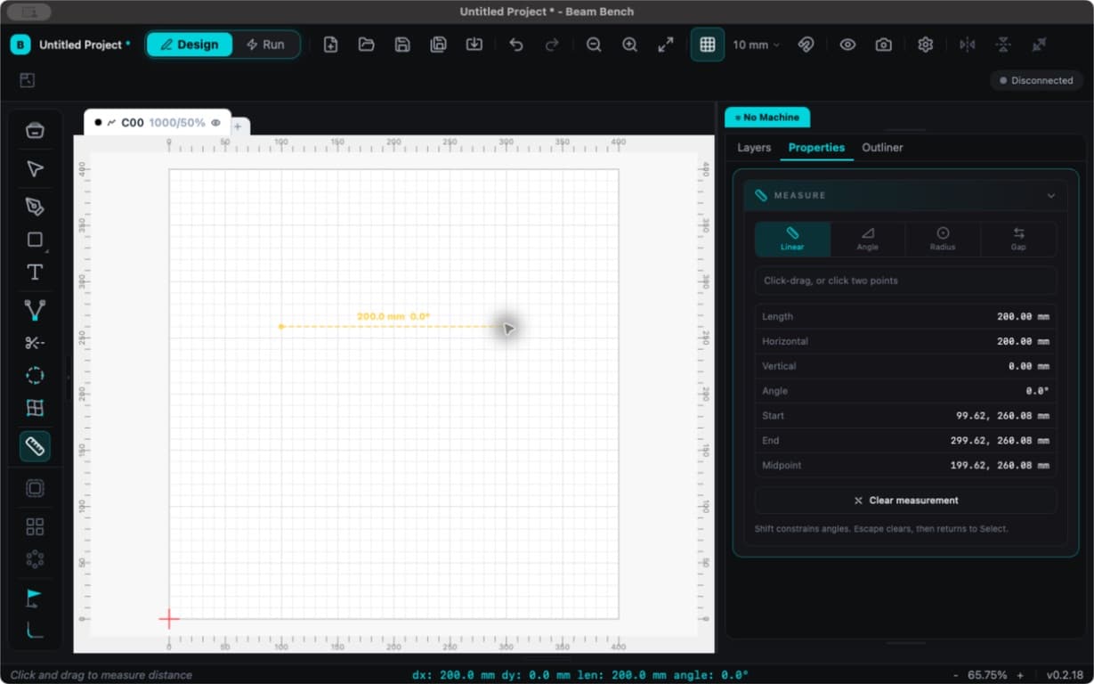
Task: Open the tray icon atop the toolbar
Action: [x=35, y=131]
